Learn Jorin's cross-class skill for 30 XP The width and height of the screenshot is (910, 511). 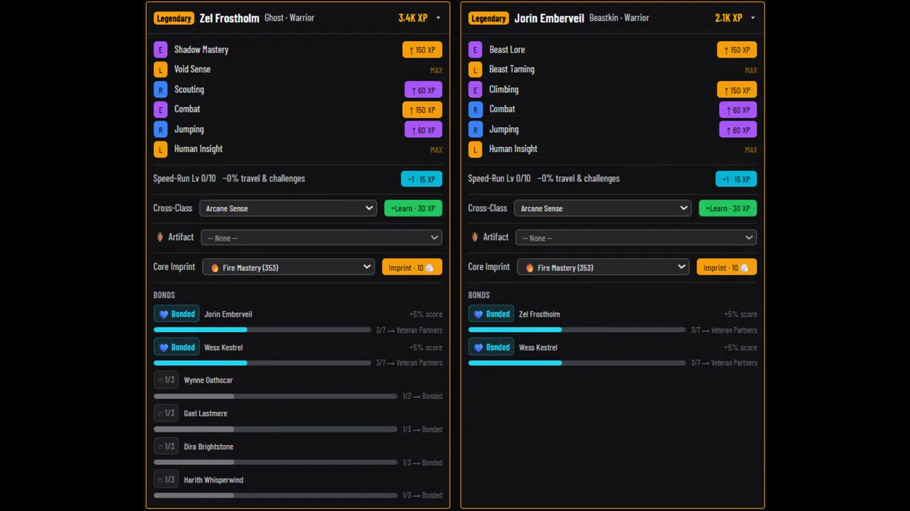pyautogui.click(x=728, y=208)
